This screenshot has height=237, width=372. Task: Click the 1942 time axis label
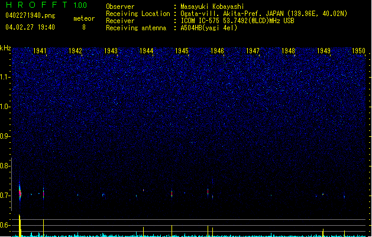click(75, 51)
